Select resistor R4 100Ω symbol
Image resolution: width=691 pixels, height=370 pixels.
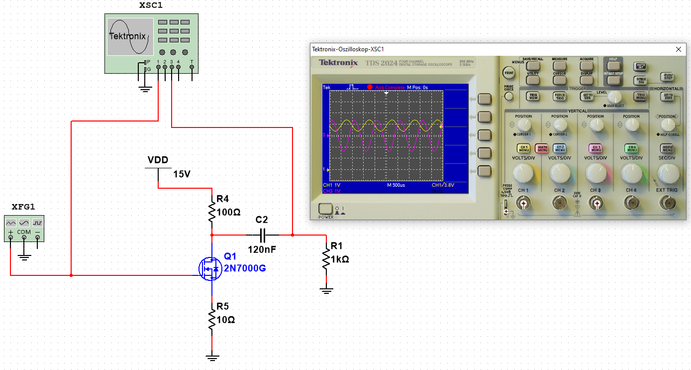[x=212, y=212]
